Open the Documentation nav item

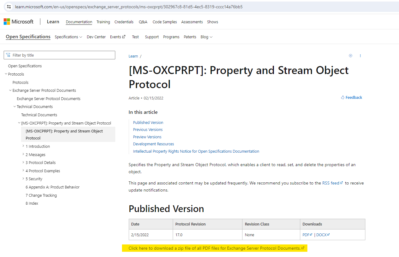click(x=79, y=22)
